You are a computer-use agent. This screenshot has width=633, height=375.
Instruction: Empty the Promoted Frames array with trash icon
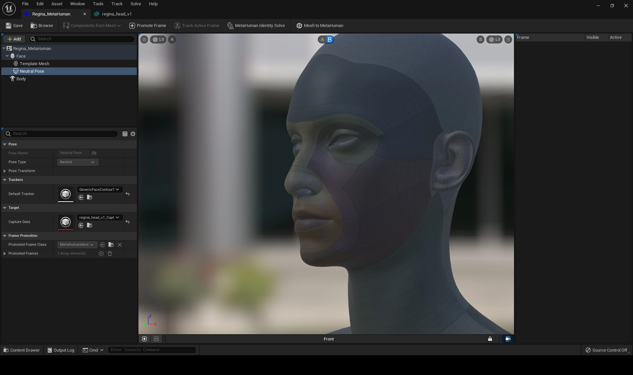(110, 254)
